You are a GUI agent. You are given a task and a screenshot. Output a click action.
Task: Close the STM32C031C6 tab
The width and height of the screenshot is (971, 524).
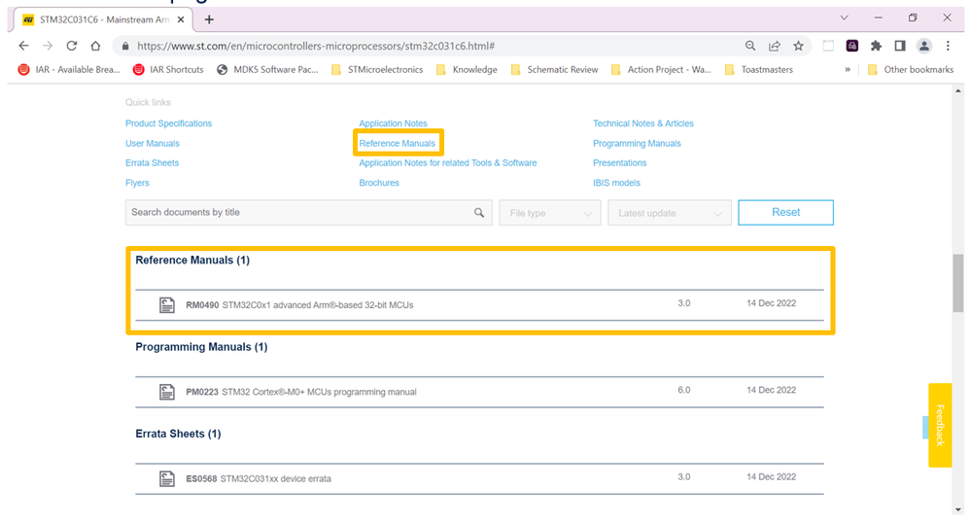click(181, 19)
